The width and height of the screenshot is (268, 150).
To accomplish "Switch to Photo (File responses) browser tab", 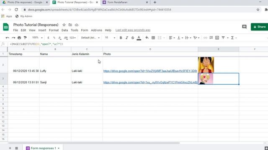I will pos(25,2).
